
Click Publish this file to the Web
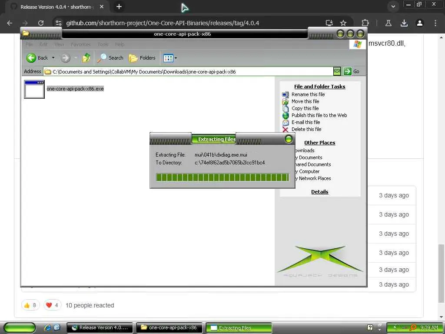coord(319,115)
